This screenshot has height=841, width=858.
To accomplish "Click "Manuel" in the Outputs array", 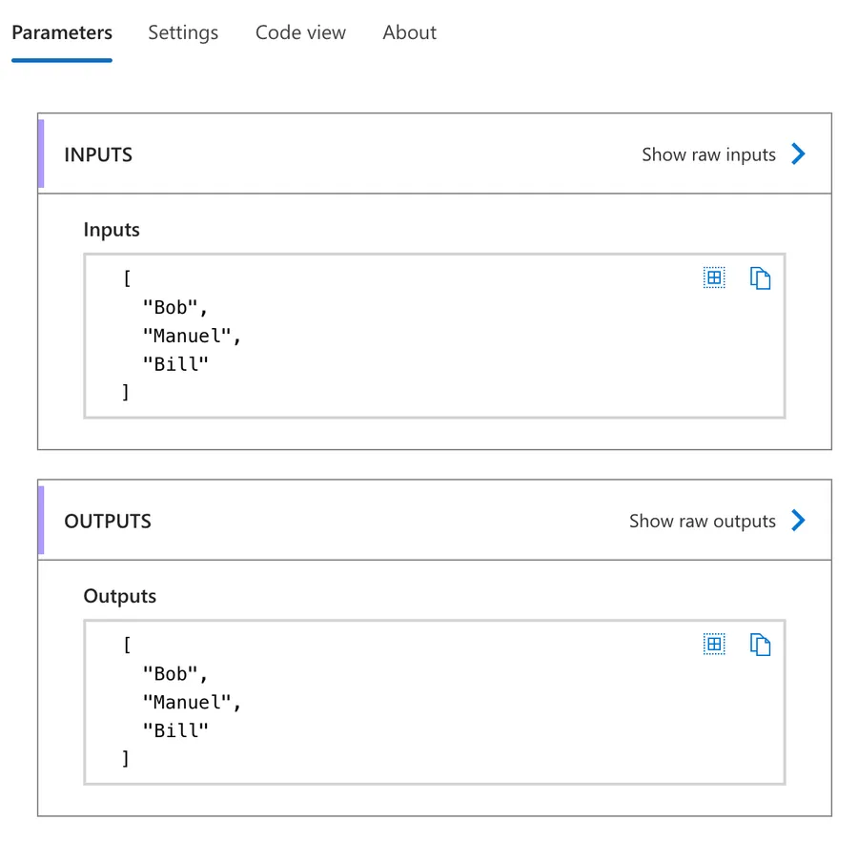I will click(x=191, y=702).
